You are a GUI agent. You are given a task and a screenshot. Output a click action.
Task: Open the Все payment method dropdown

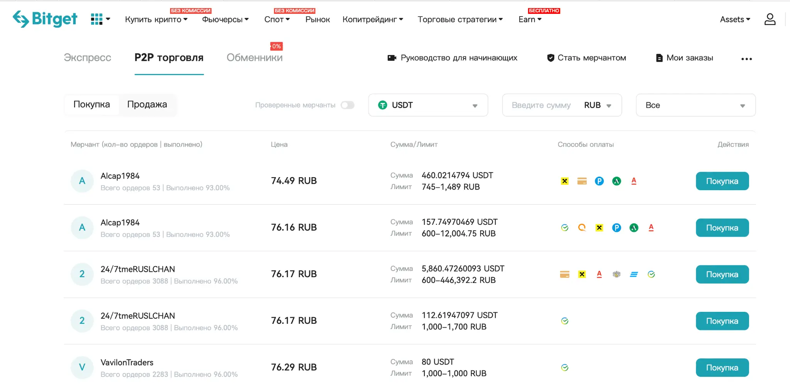click(x=695, y=105)
